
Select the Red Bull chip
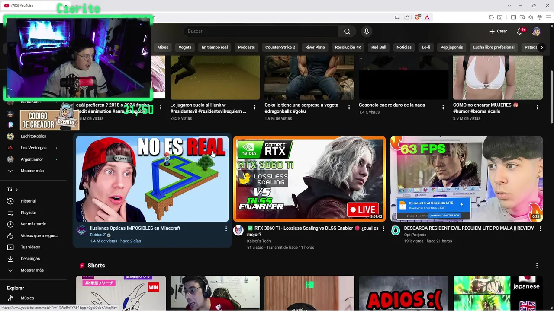pos(379,48)
